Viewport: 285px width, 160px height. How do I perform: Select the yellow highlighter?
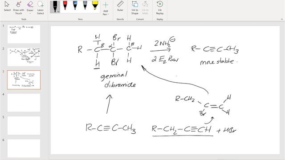(95, 5)
